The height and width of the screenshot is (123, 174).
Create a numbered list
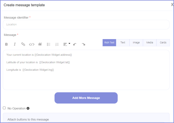(x=57, y=45)
